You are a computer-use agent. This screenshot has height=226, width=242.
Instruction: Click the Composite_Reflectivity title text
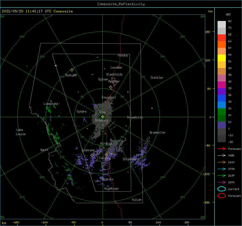pyautogui.click(x=121, y=4)
